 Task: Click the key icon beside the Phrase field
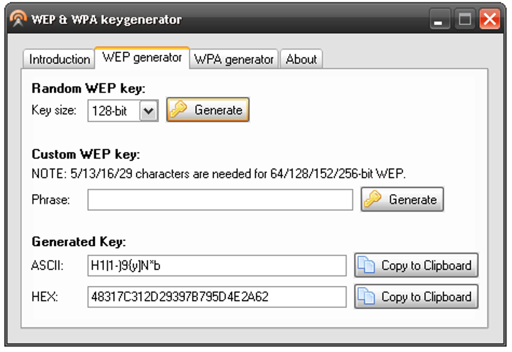tap(373, 200)
